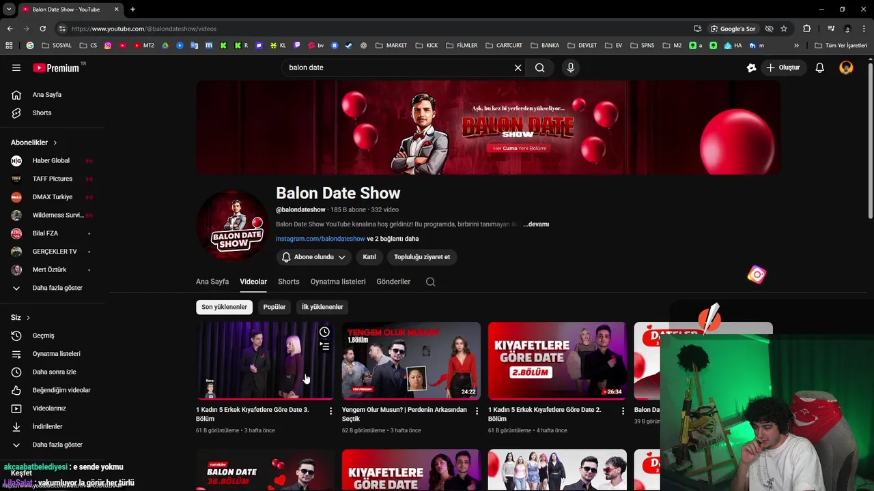The height and width of the screenshot is (491, 874).
Task: Open the SOSYAL bookmarks folder
Action: [x=57, y=46]
